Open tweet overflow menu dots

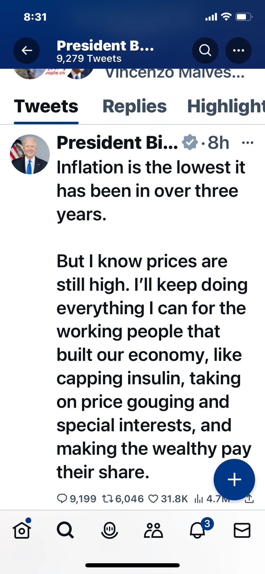click(248, 143)
